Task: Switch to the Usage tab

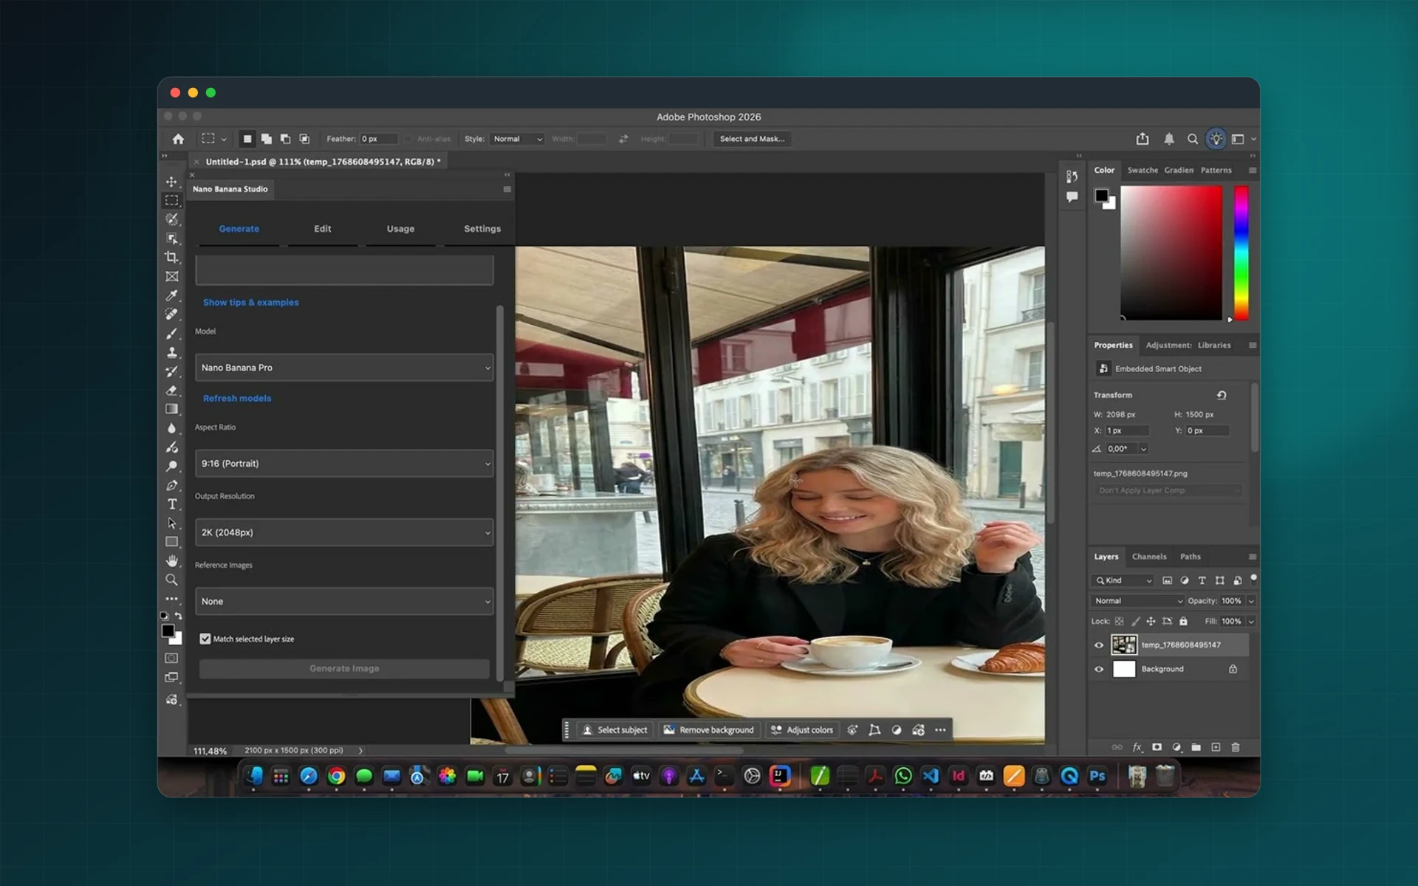Action: coord(400,229)
